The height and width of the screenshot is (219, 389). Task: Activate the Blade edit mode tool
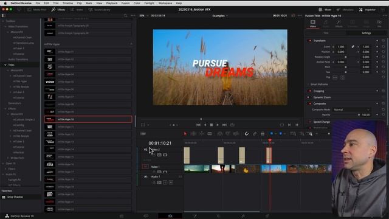tap(210, 134)
